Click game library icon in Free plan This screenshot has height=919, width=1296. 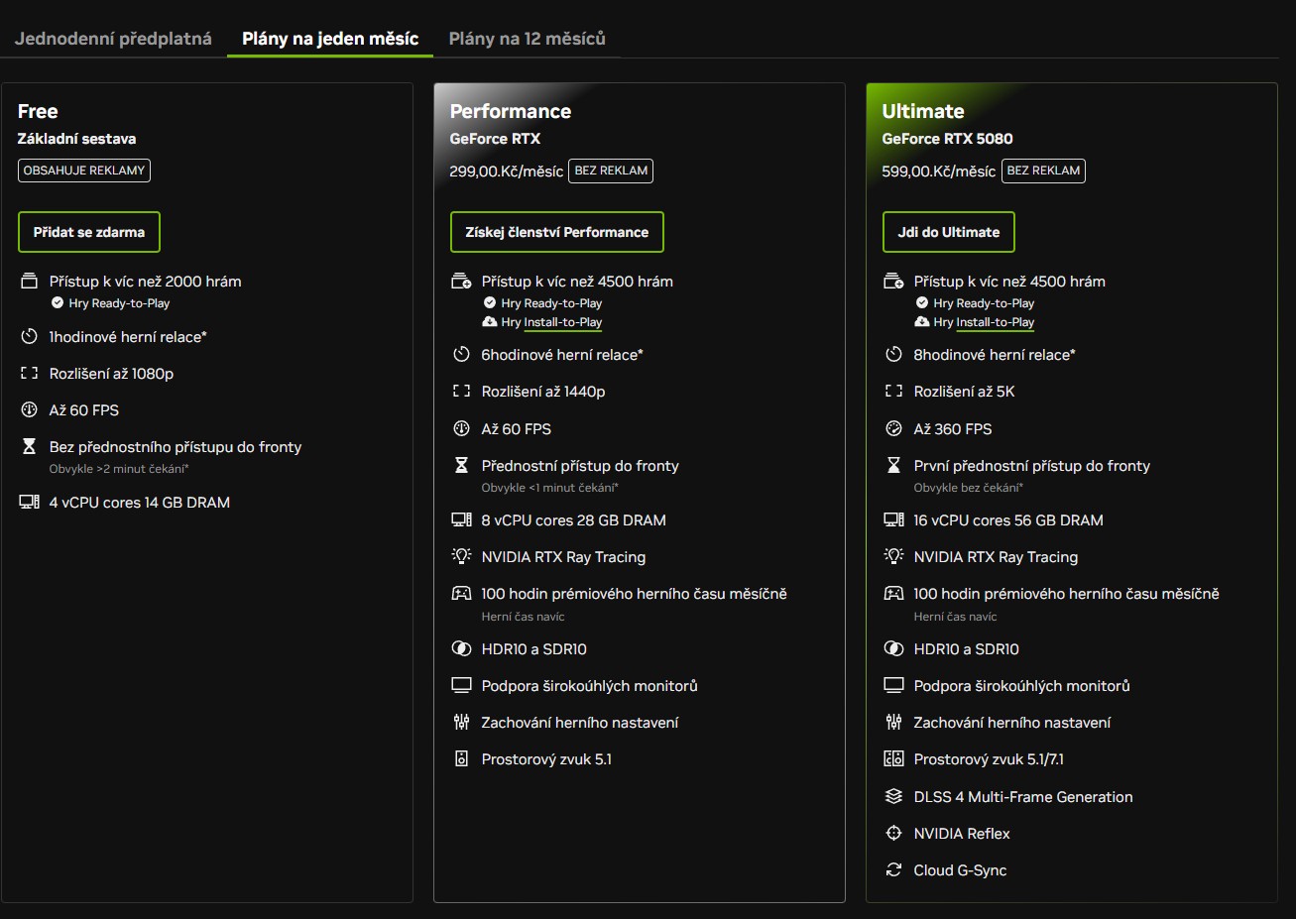tap(29, 282)
